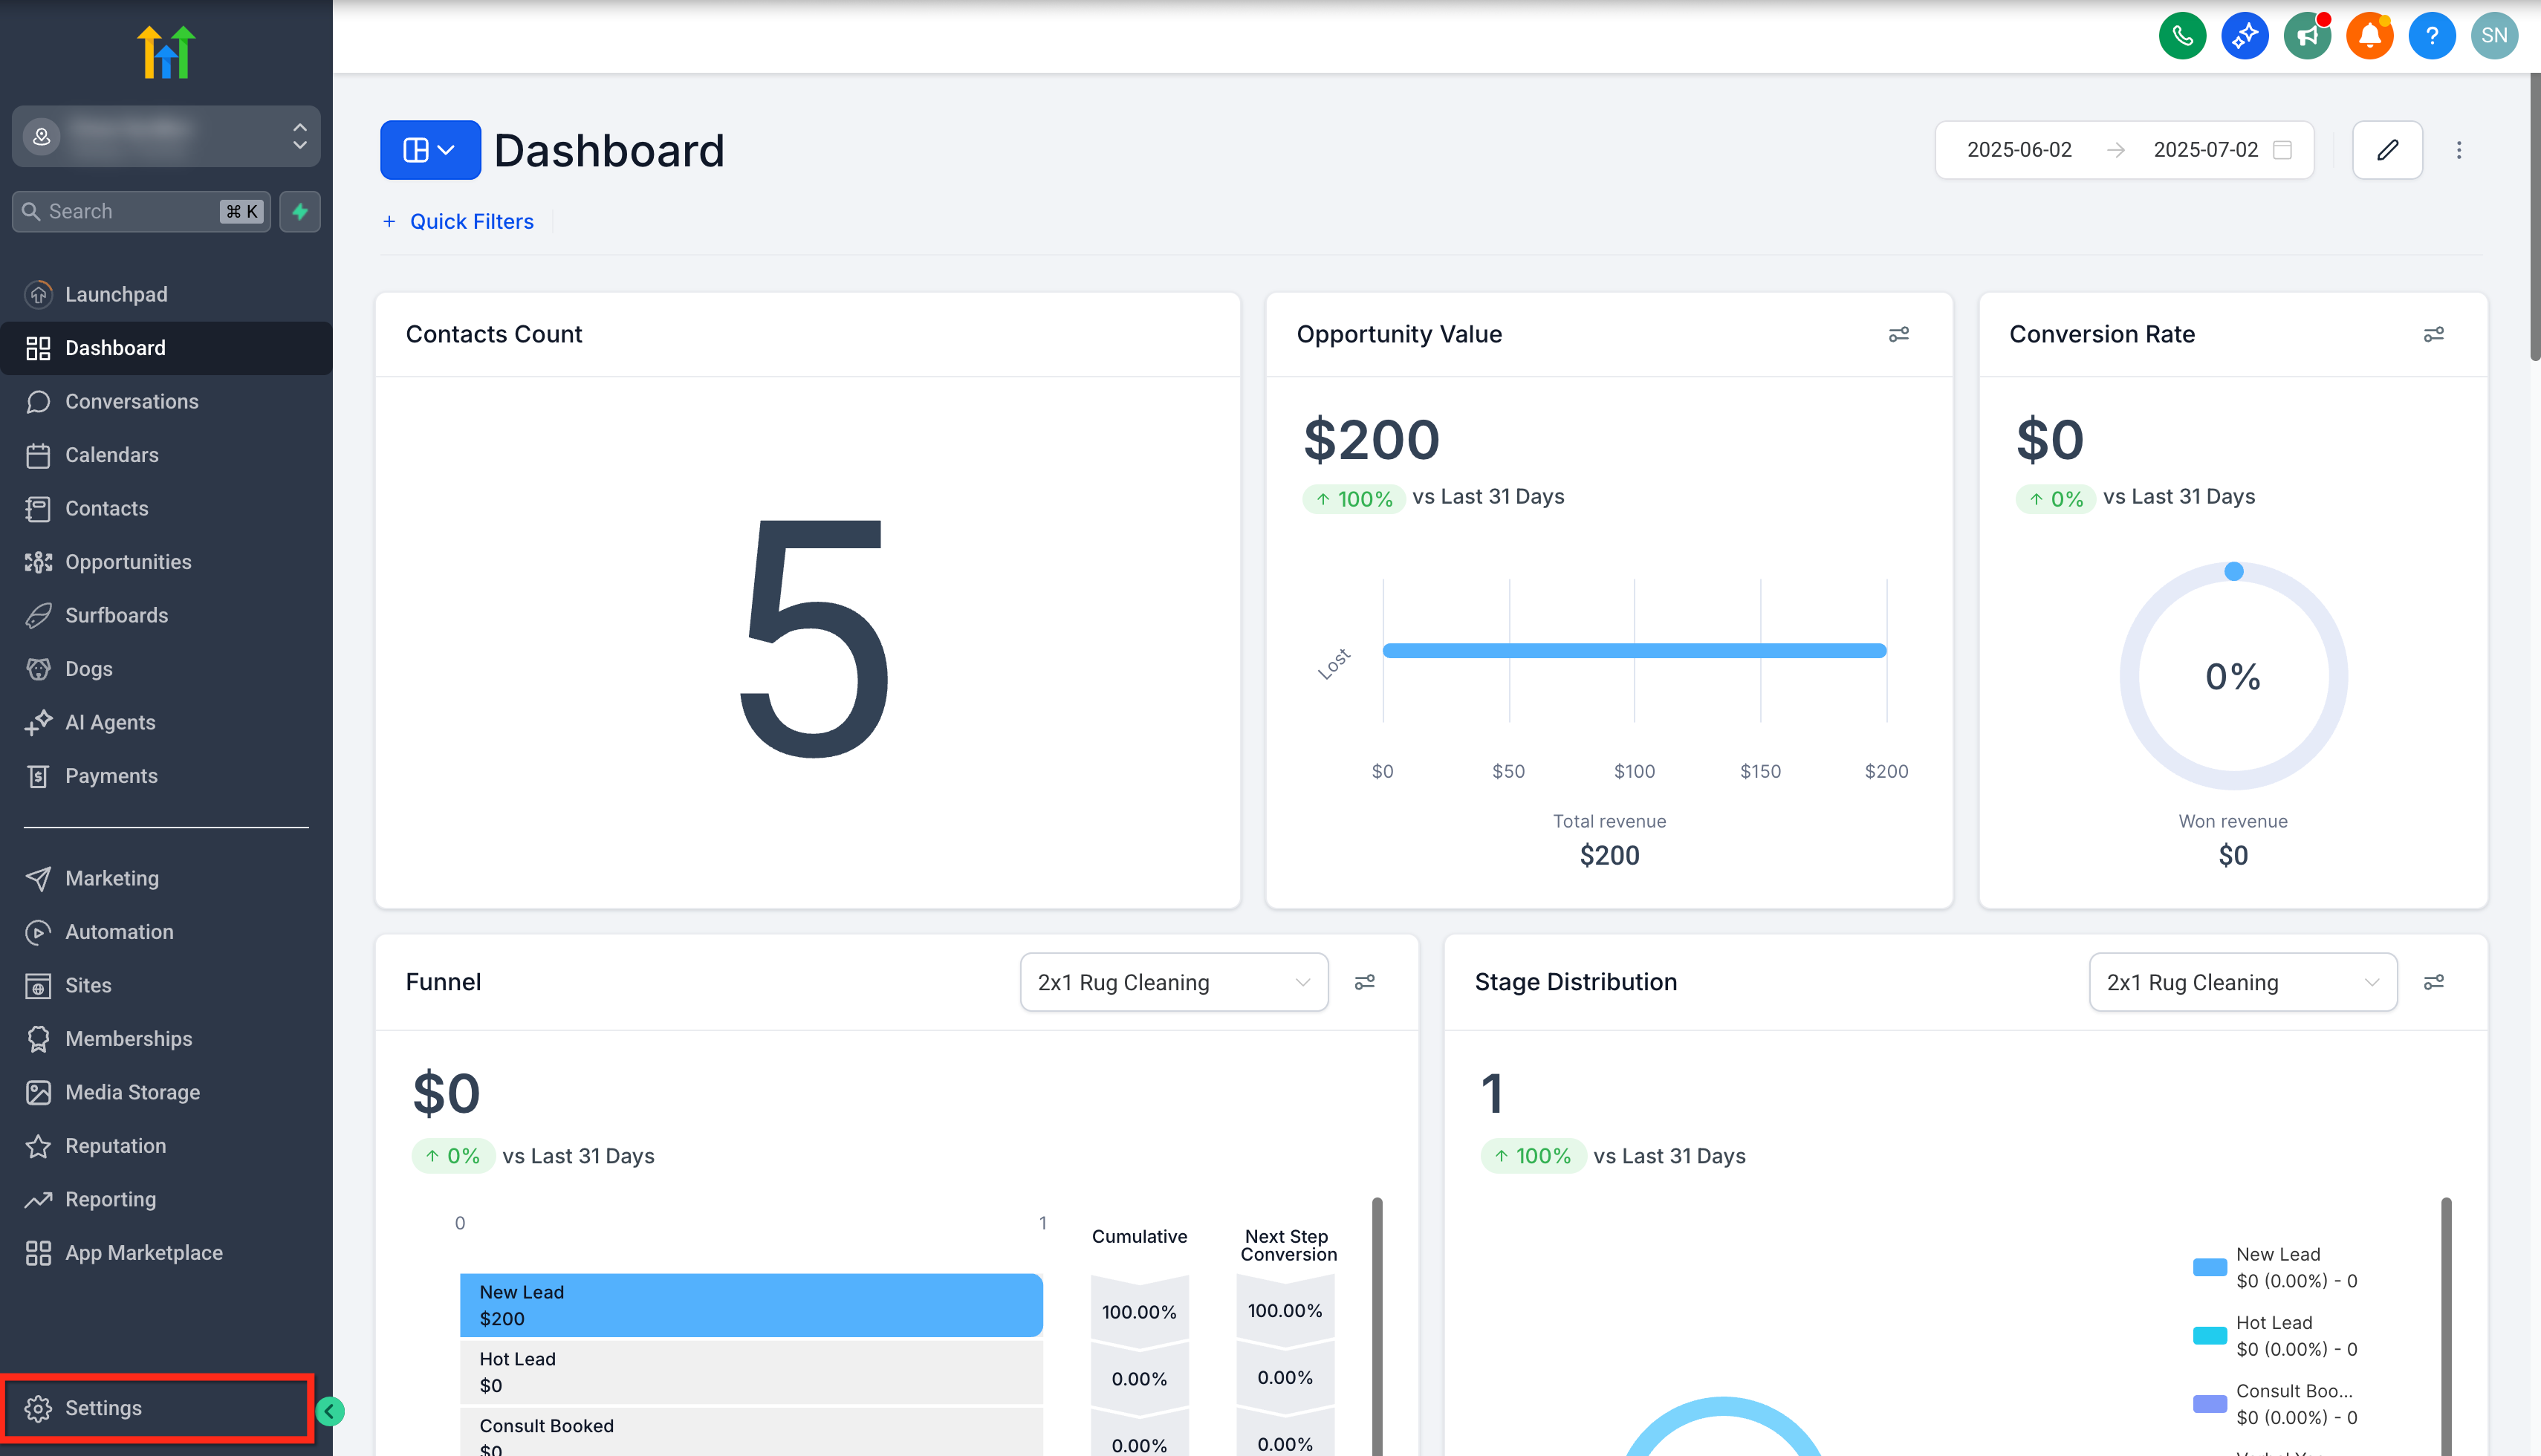
Task: Click the blue help question mark icon
Action: pyautogui.click(x=2431, y=37)
